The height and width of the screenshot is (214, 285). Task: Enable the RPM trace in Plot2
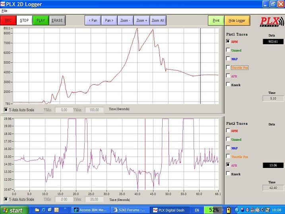pos(228,130)
